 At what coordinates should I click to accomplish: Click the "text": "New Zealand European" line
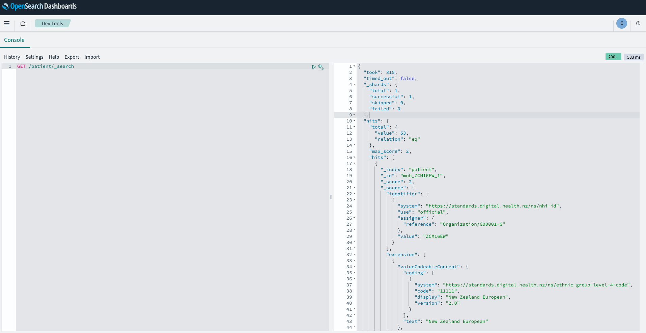tap(445, 322)
